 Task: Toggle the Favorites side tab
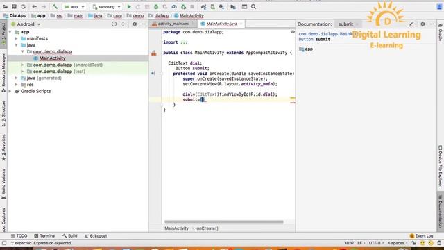coord(3,147)
